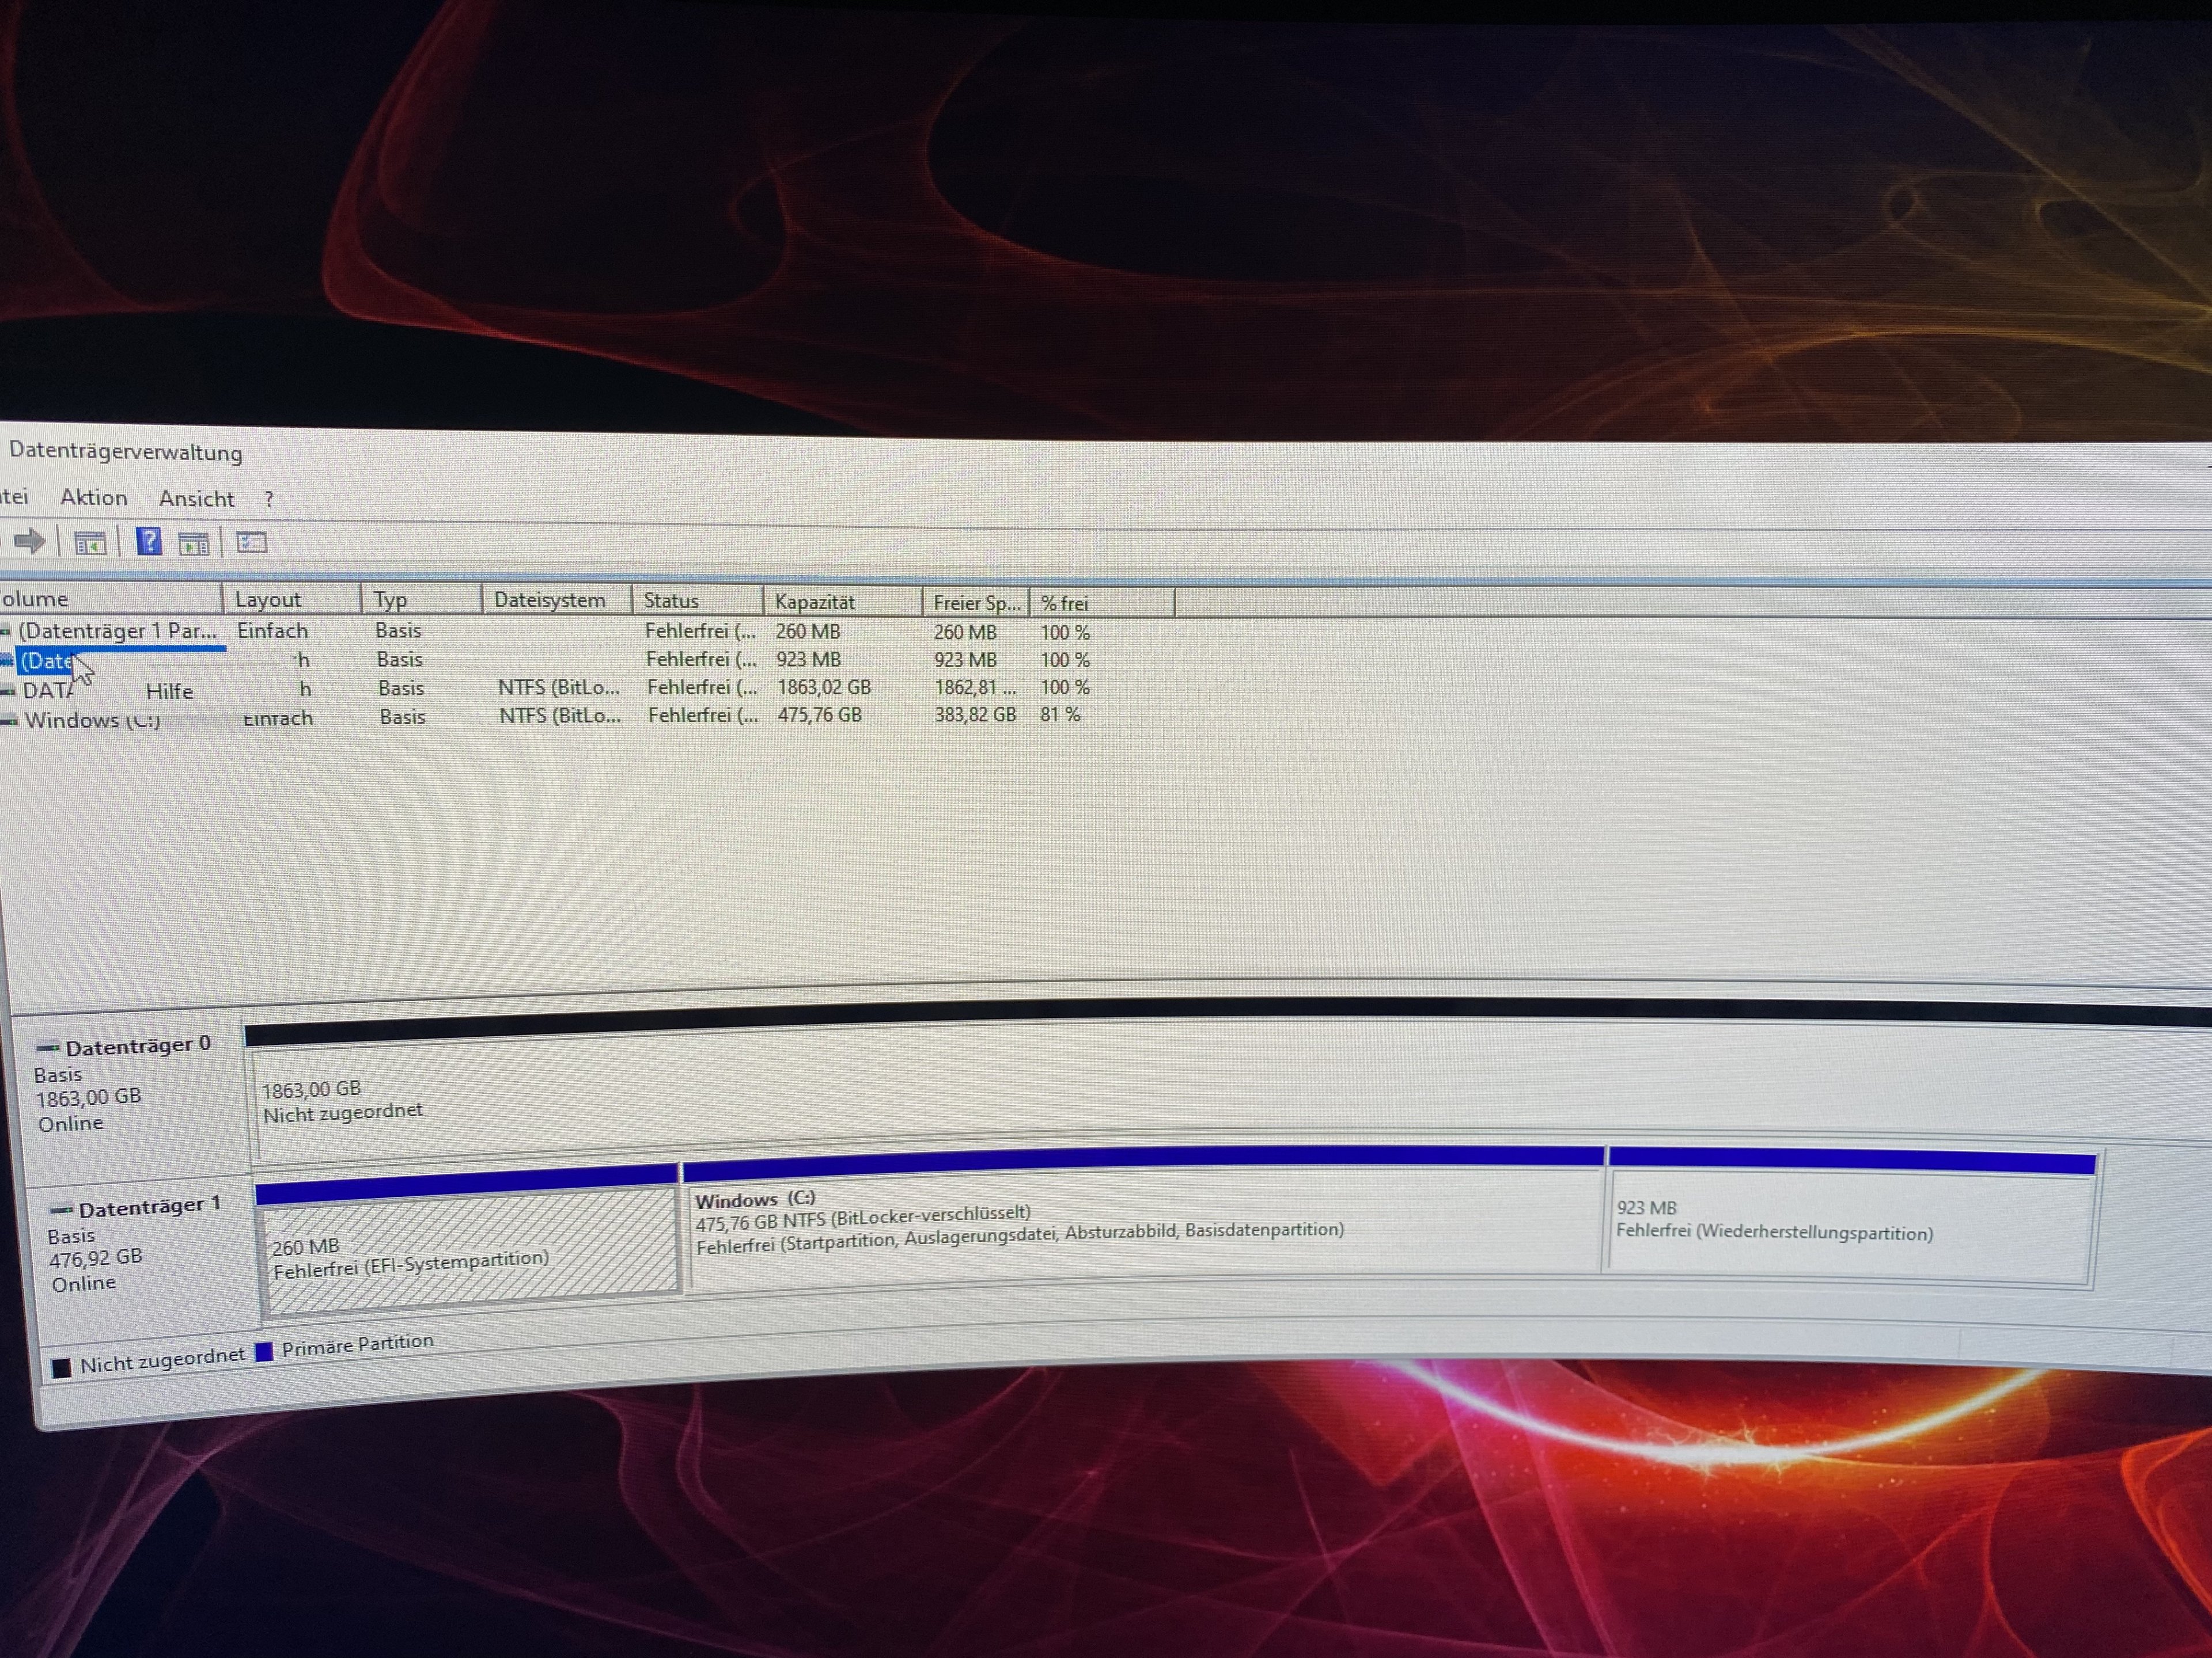Select the first Datenträger 1 Par... volume row
The height and width of the screenshot is (1658, 2212).
coord(117,630)
